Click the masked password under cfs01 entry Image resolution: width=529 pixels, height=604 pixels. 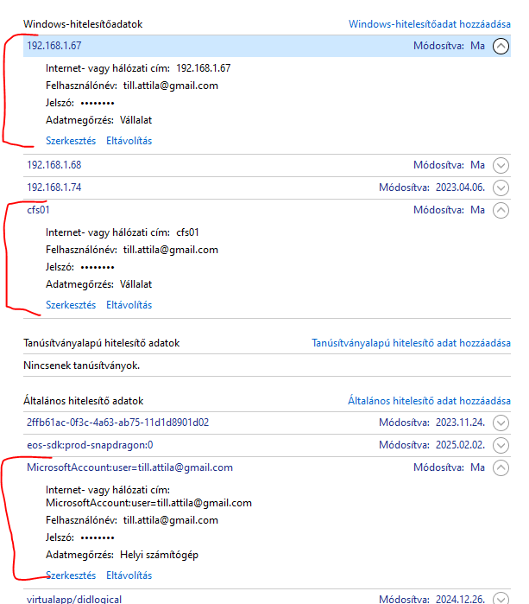click(98, 267)
